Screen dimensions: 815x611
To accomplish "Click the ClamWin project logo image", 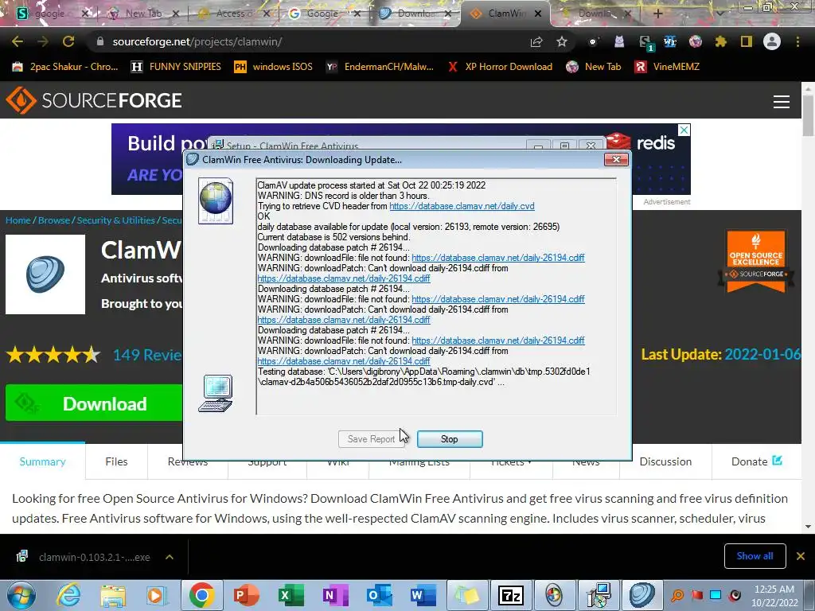I will [x=45, y=274].
